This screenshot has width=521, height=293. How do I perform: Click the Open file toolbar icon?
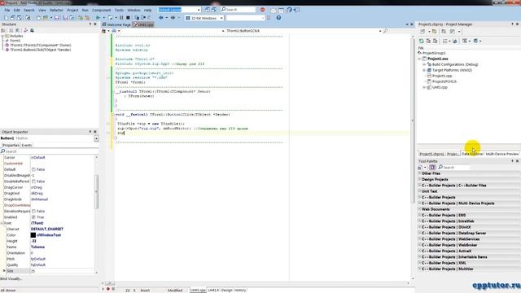pyautogui.click(x=46, y=18)
